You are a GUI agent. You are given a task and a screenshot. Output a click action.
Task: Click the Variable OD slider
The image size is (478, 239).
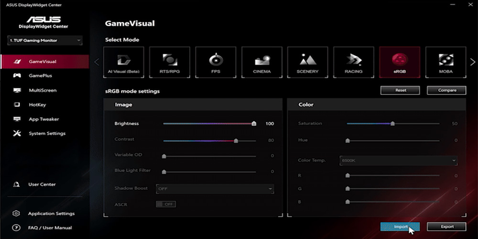pyautogui.click(x=210, y=156)
